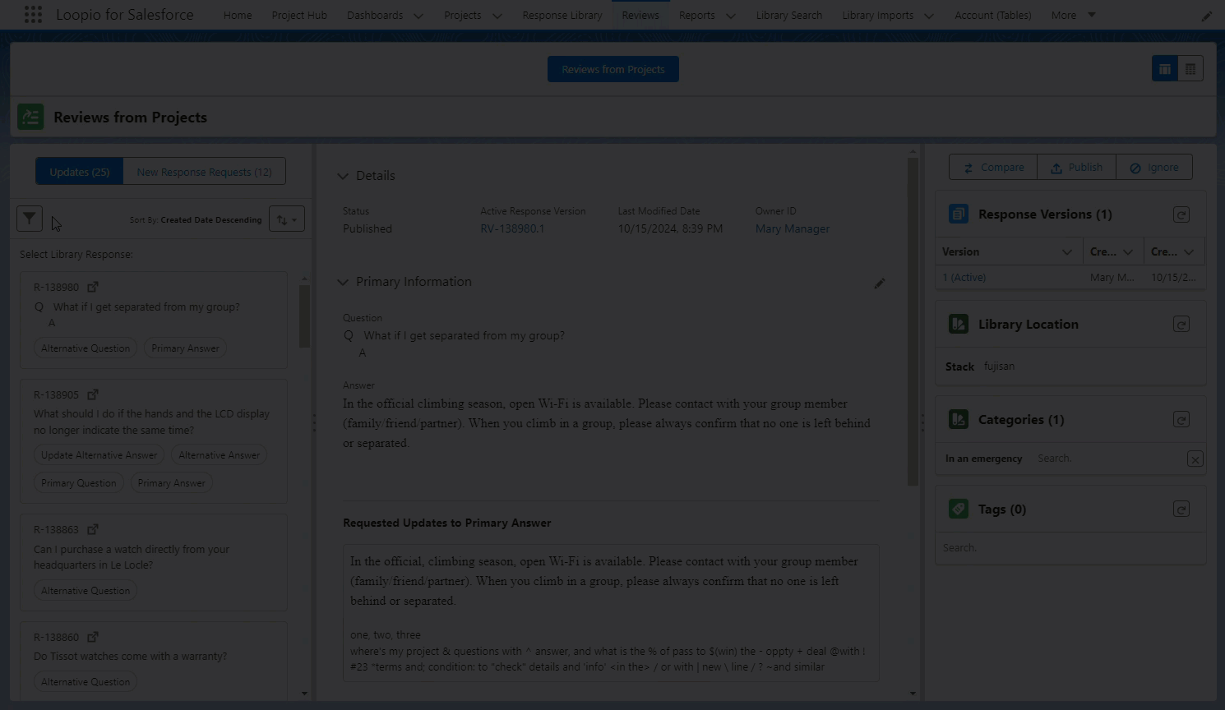The image size is (1225, 710).
Task: Remove the 'In an emergency' category
Action: point(1195,459)
